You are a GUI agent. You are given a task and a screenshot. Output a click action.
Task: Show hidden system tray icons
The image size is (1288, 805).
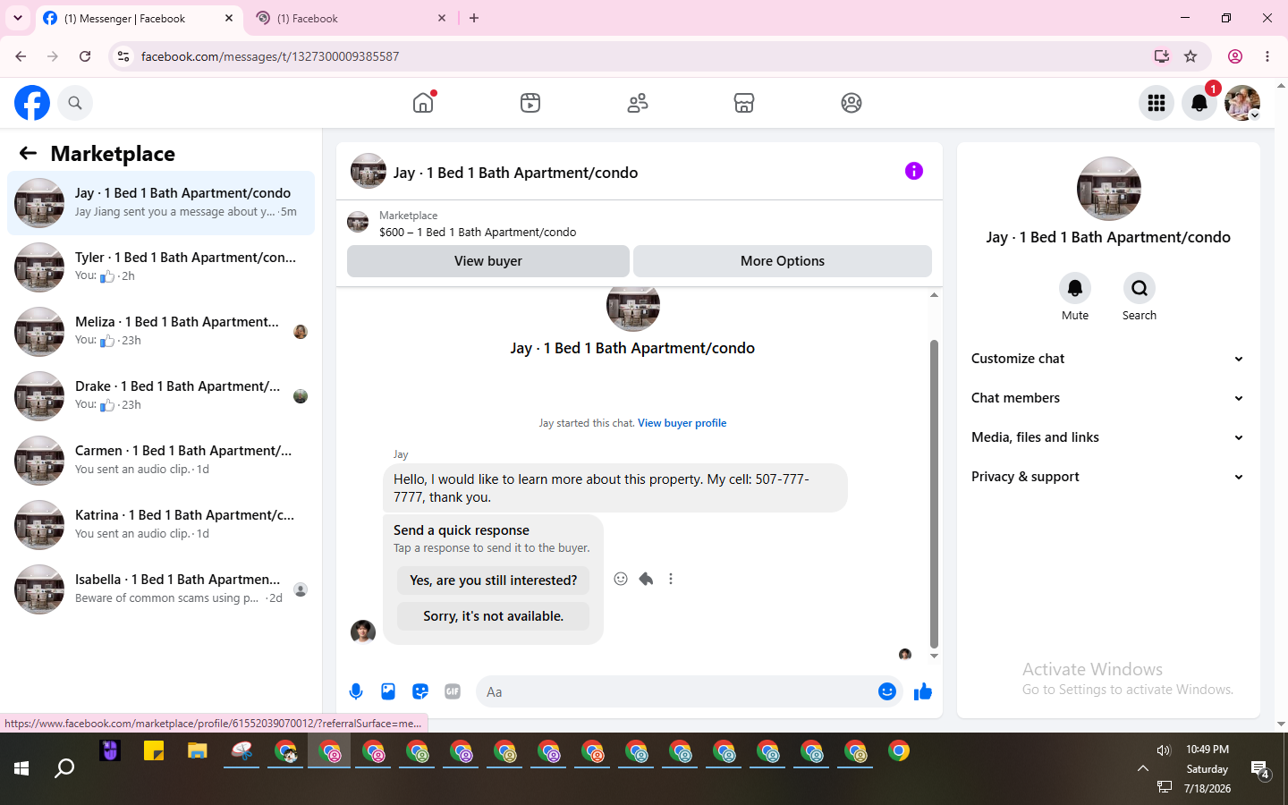pos(1143,768)
